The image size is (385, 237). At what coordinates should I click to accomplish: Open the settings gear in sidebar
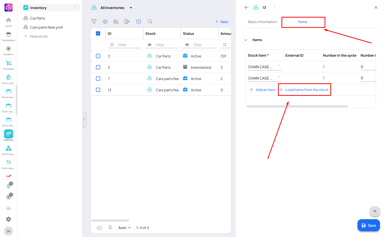(9, 219)
